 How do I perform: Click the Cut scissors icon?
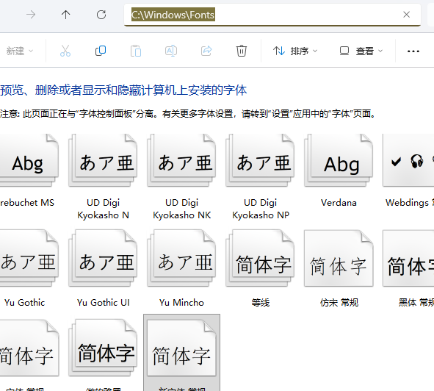[x=65, y=51]
